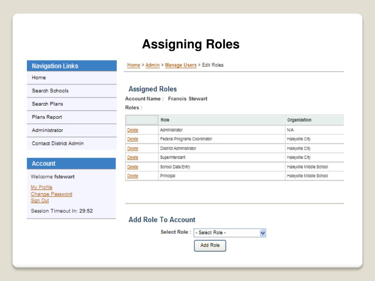375x281 pixels.
Task: Go to Home in breadcrumb
Action: pos(134,65)
